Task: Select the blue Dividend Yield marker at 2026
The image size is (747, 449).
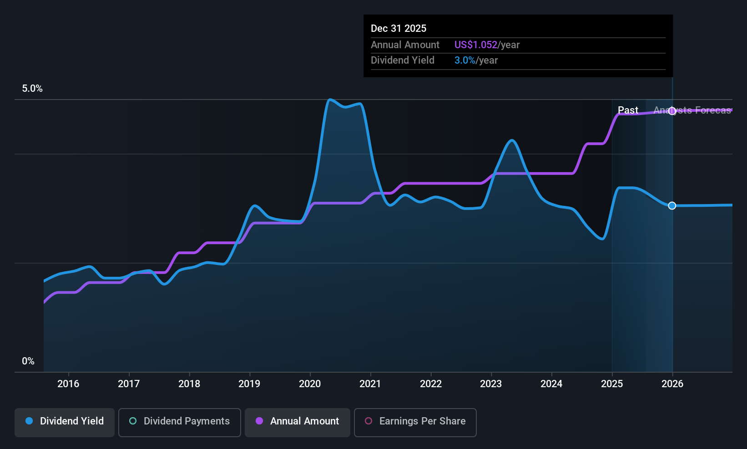Action: pyautogui.click(x=672, y=206)
